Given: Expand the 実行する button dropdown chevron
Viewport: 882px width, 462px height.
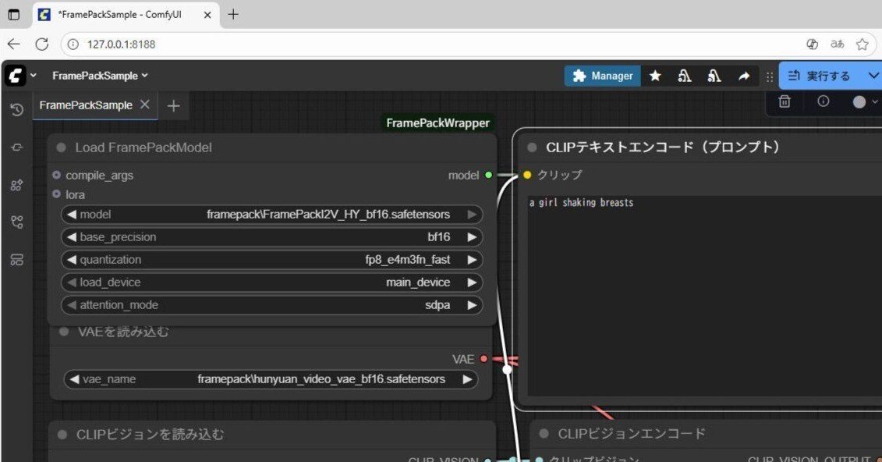Looking at the screenshot, I should click(873, 76).
